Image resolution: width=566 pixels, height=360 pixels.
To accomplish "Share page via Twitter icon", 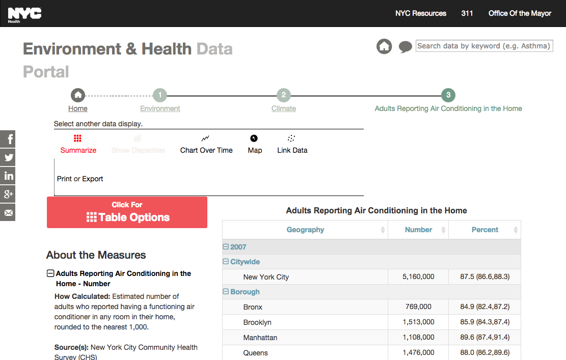I will pyautogui.click(x=8, y=157).
